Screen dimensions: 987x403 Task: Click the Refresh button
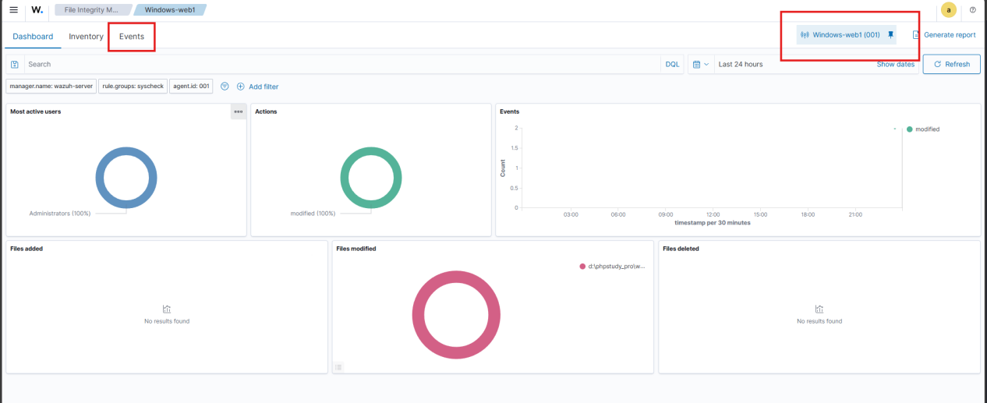(951, 65)
